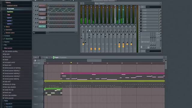Screen dimensions: 192x108
Task: Click the Techno pounder preset icon
Action: (x=3, y=98)
